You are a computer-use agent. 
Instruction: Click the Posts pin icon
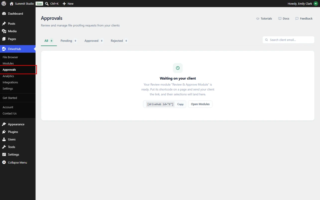tap(4, 23)
